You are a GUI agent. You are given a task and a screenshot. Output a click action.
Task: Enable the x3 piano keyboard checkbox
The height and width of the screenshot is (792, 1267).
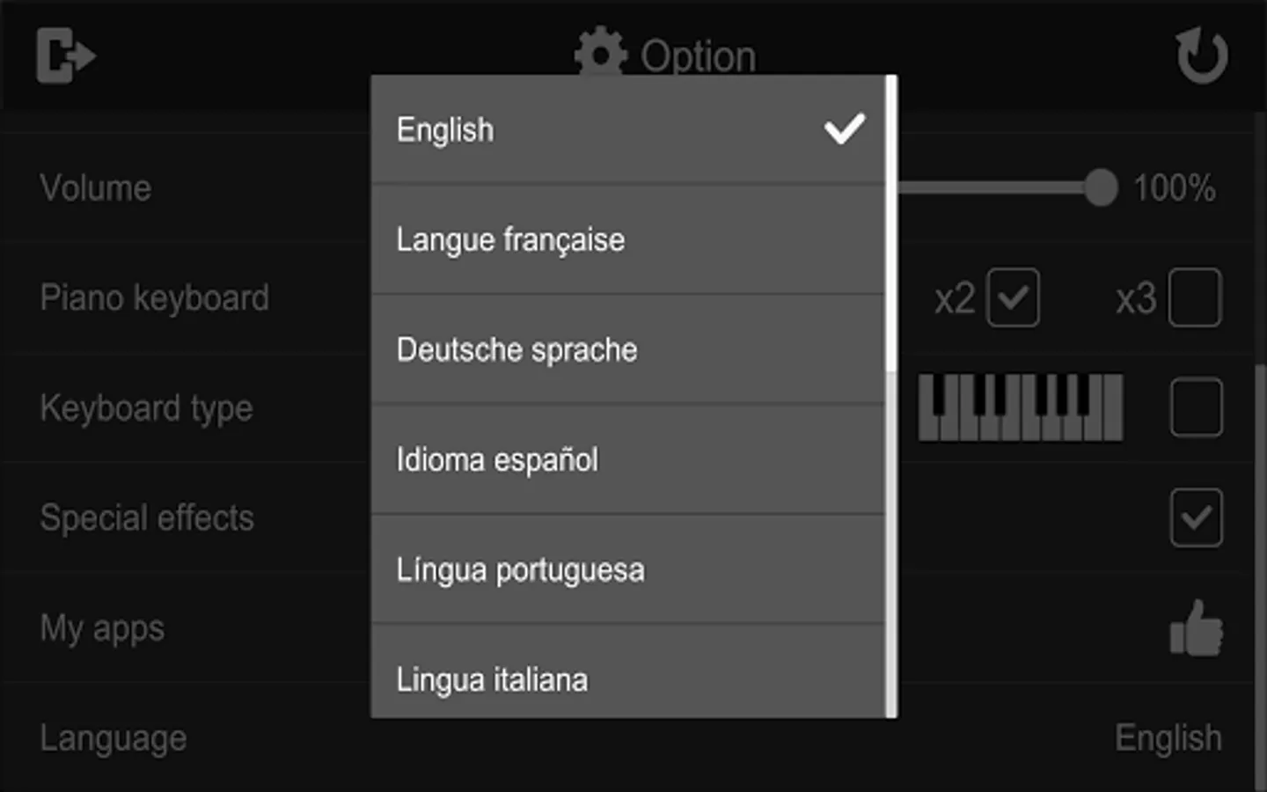[x=1195, y=297]
